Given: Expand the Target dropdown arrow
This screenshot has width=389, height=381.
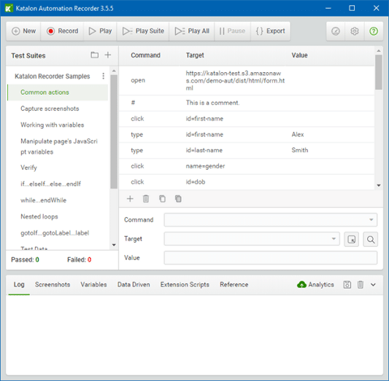Looking at the screenshot, I should [x=334, y=239].
